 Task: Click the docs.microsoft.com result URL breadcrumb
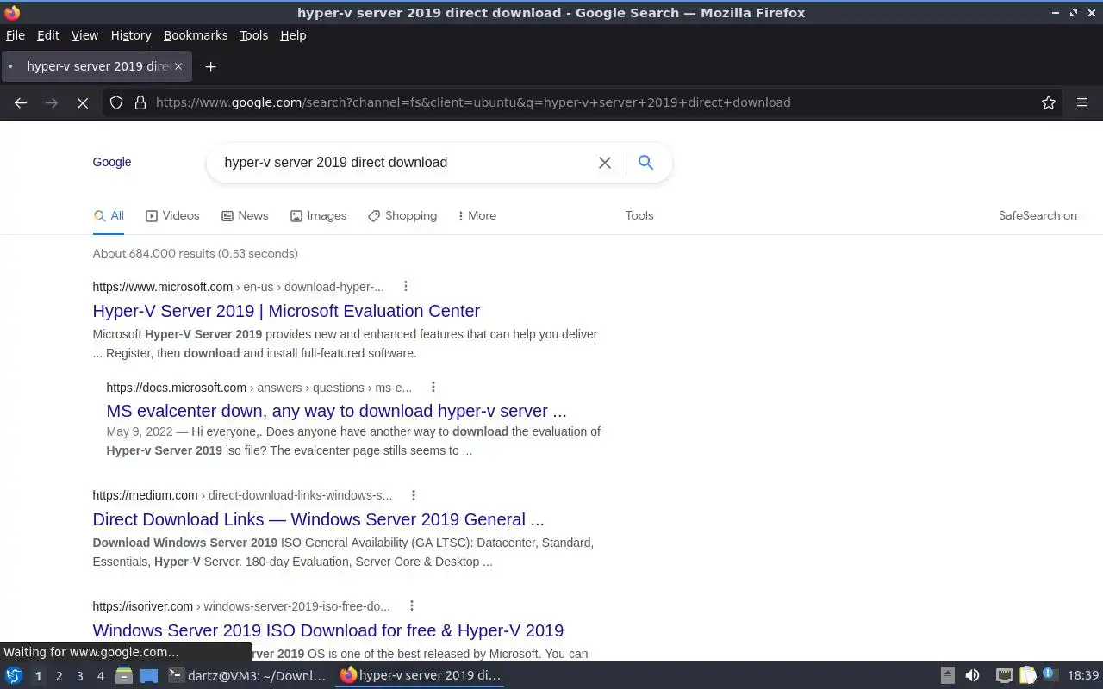[259, 388]
